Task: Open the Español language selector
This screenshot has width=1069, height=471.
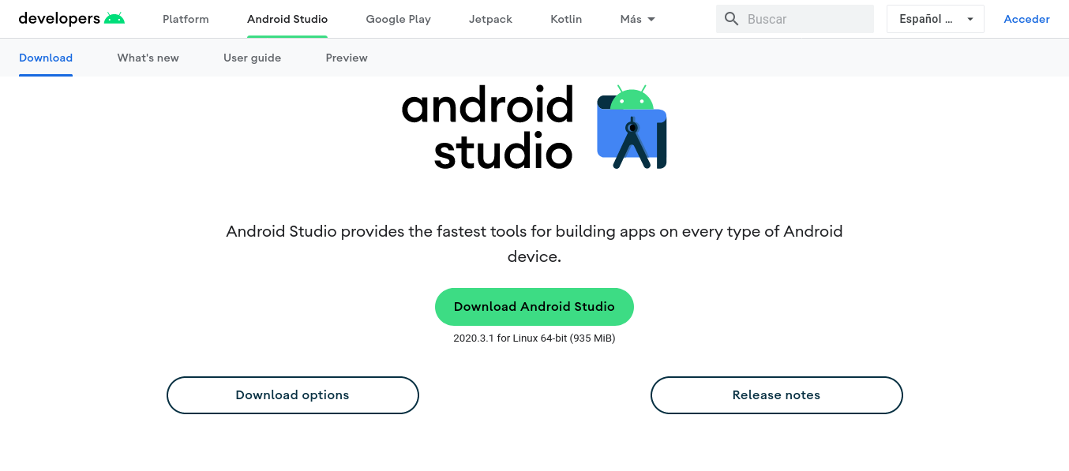Action: point(936,19)
